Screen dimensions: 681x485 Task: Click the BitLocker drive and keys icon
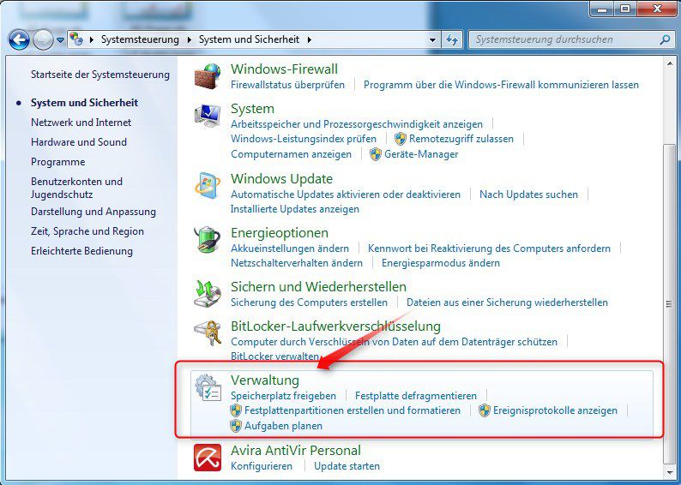[x=208, y=332]
